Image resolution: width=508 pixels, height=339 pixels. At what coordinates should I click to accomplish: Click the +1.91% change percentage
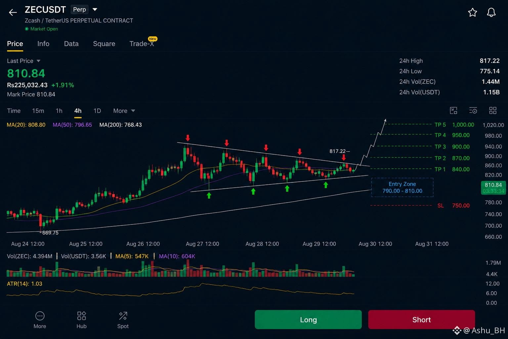tap(63, 85)
